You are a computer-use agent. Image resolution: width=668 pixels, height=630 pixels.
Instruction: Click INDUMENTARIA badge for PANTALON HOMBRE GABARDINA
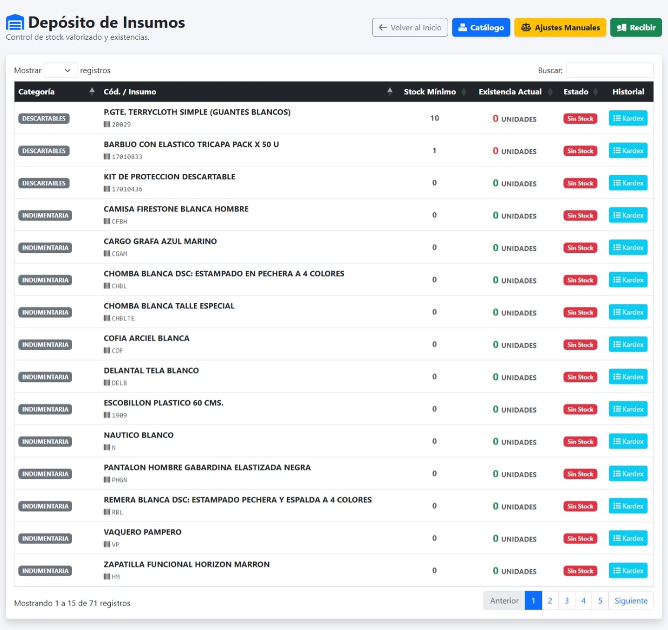point(45,474)
